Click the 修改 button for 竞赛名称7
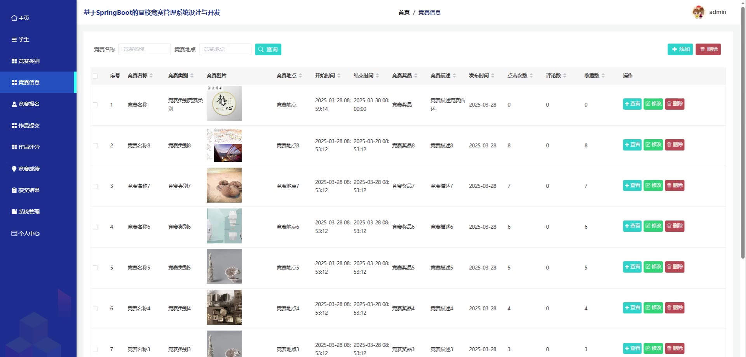Screen dimensions: 746x357 point(653,185)
